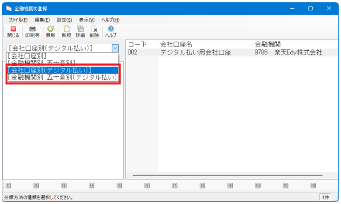This screenshot has width=341, height=204.
Task: Sort by the 金融機関 column header
Action: click(295, 44)
